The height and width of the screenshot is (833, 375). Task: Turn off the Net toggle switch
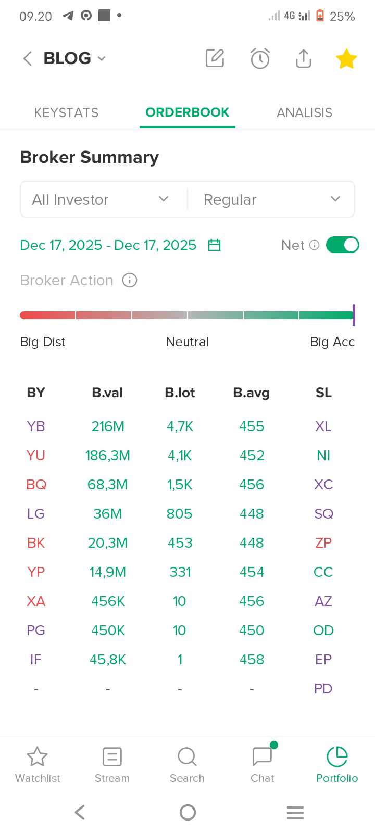[x=342, y=245]
